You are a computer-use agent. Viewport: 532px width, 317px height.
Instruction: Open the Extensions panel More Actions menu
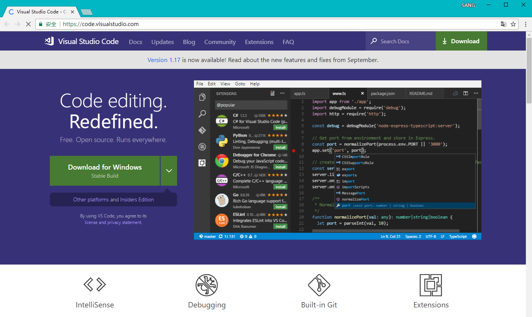[x=282, y=93]
